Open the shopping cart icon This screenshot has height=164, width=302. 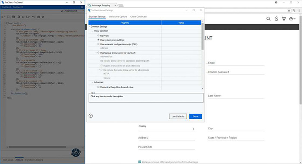284,19
